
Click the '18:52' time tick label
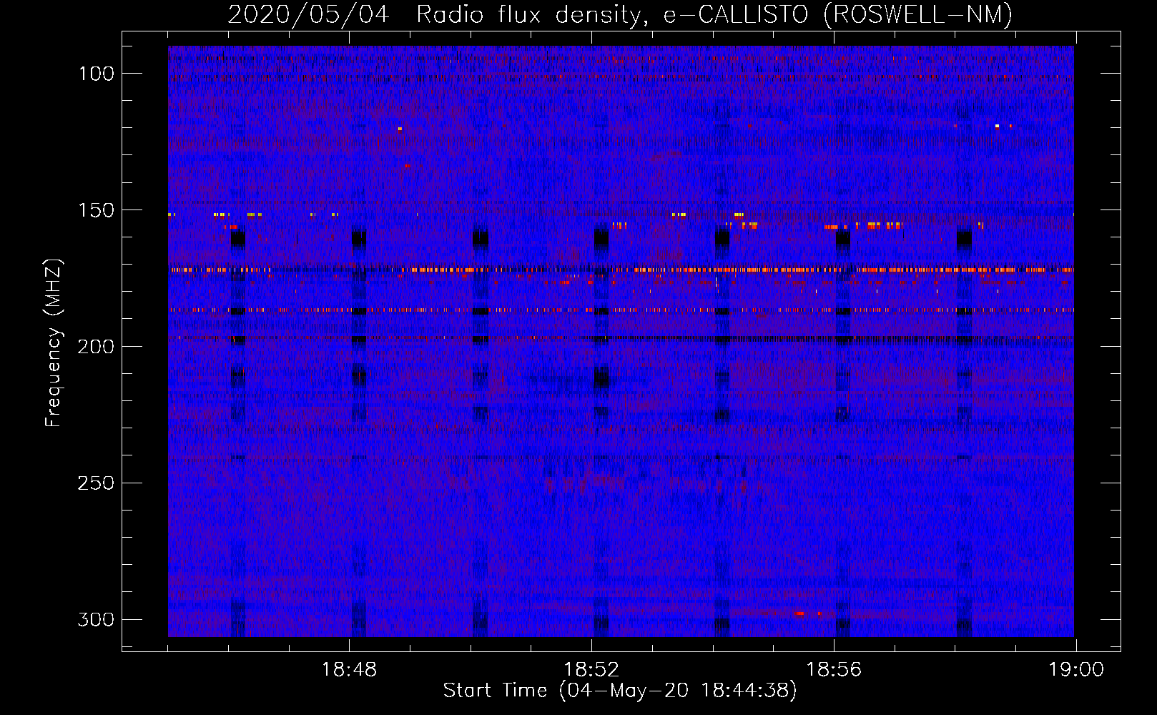[x=591, y=670]
